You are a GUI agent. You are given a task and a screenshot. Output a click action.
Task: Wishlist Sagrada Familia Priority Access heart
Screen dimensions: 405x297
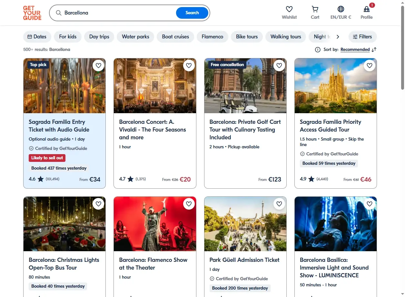(370, 66)
